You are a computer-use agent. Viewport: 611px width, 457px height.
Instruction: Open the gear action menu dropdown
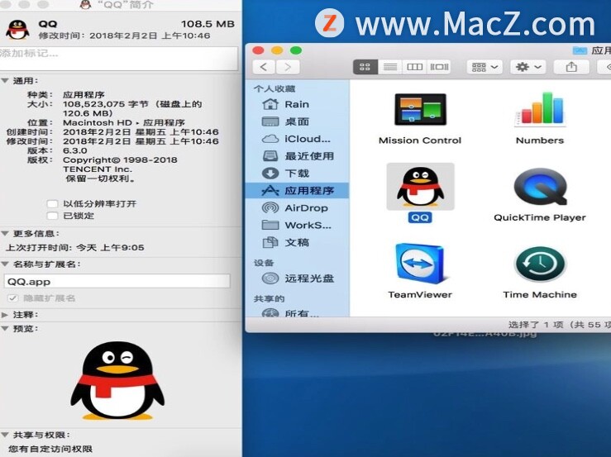click(528, 67)
